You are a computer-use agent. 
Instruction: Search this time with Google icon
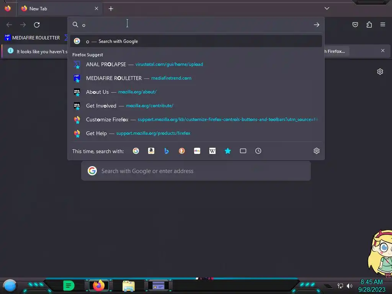point(136,151)
